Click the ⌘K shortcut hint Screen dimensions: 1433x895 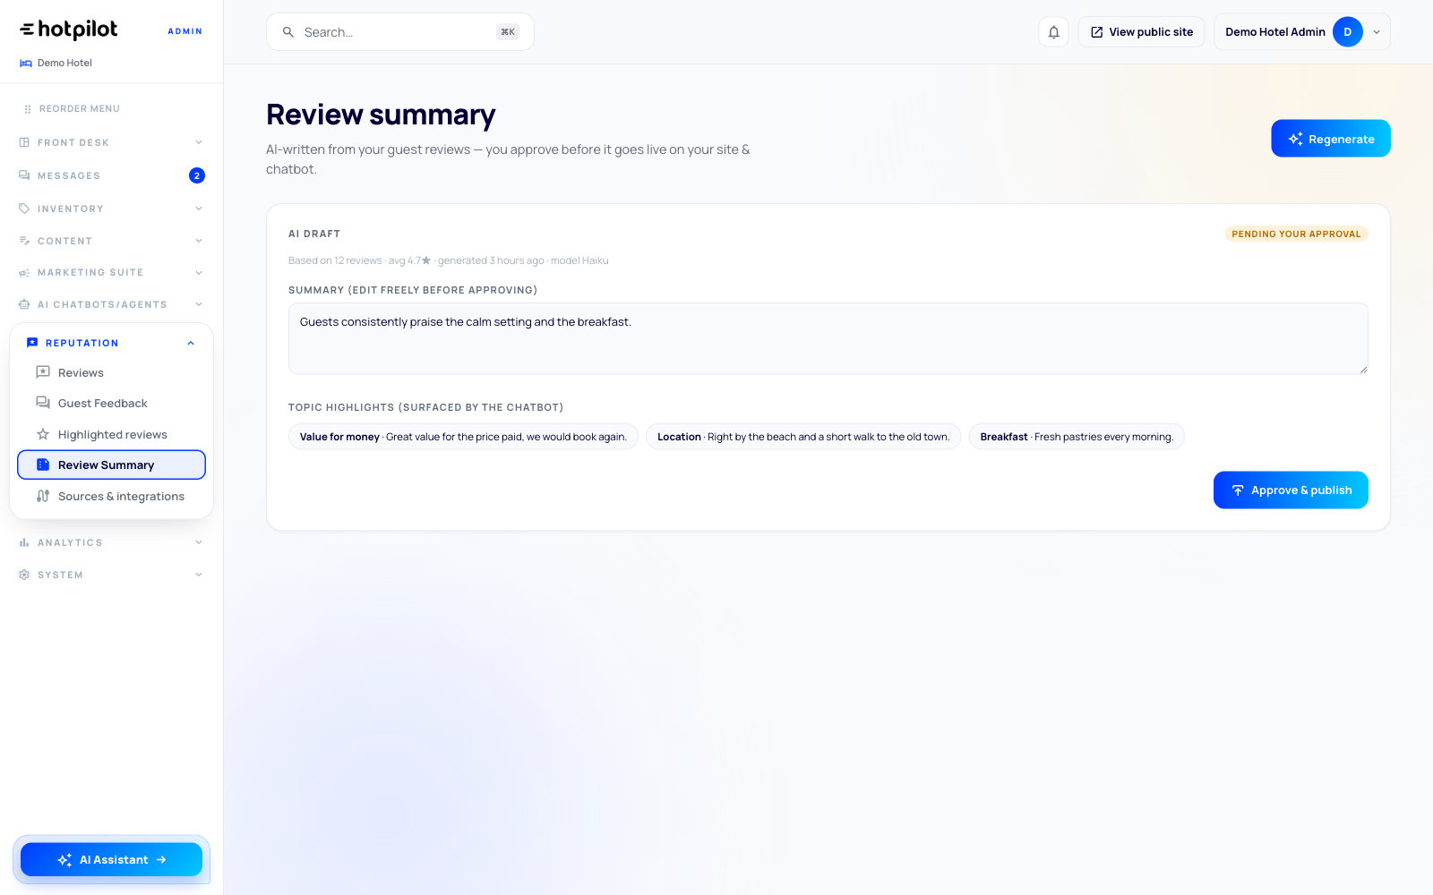508,32
